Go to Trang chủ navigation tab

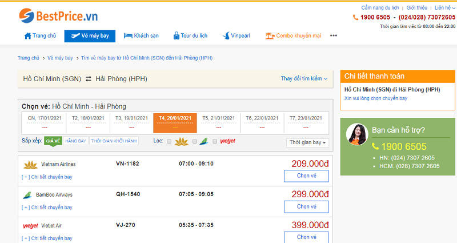coord(40,36)
